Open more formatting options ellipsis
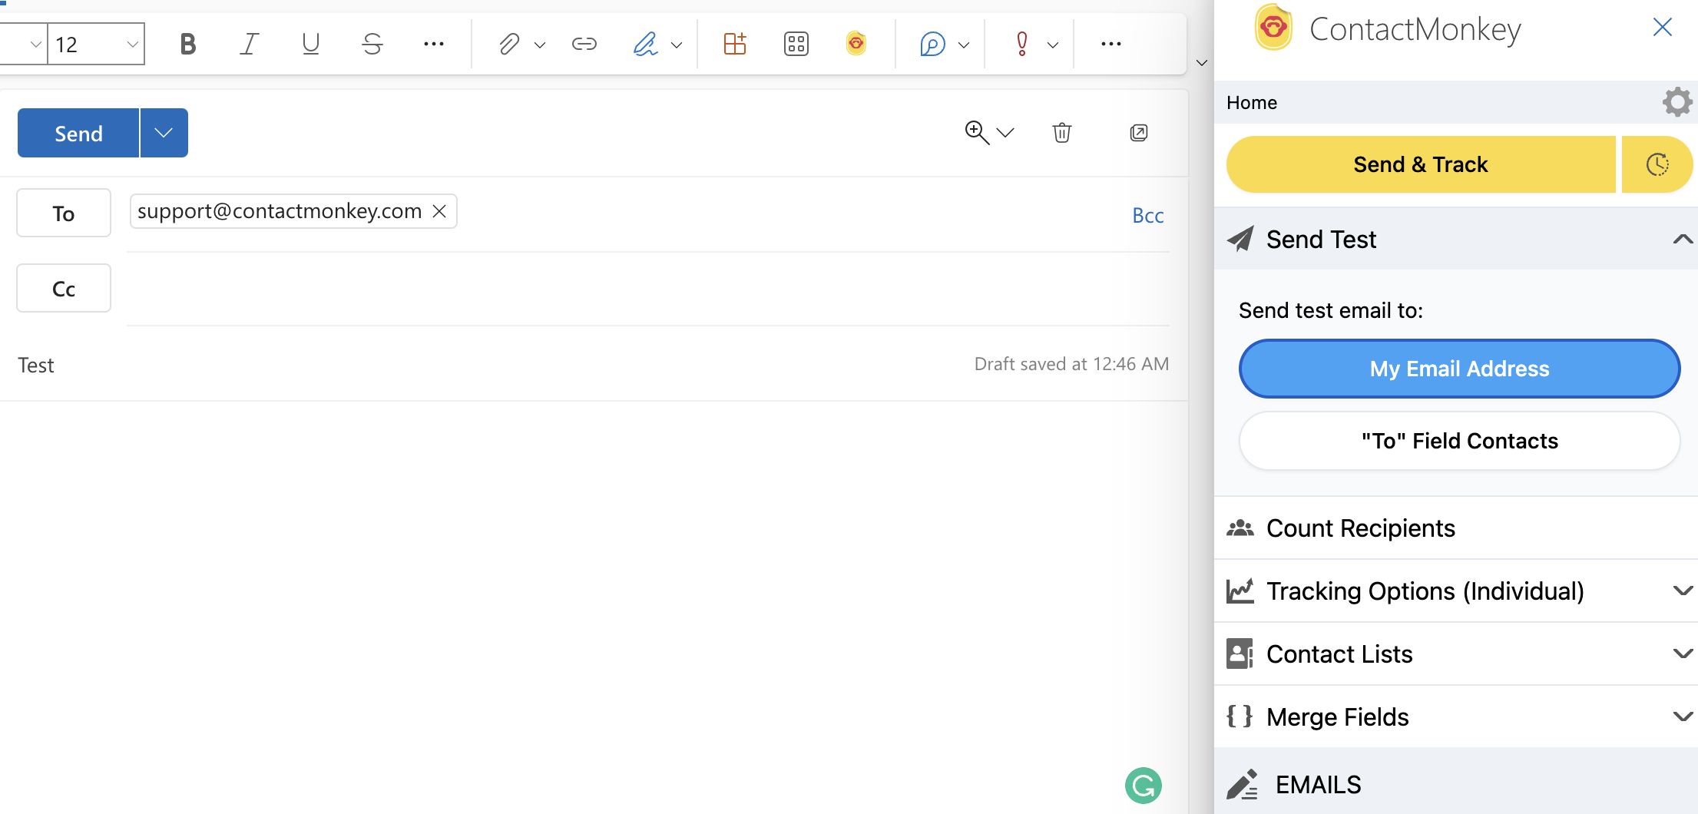The height and width of the screenshot is (814, 1698). coord(434,44)
